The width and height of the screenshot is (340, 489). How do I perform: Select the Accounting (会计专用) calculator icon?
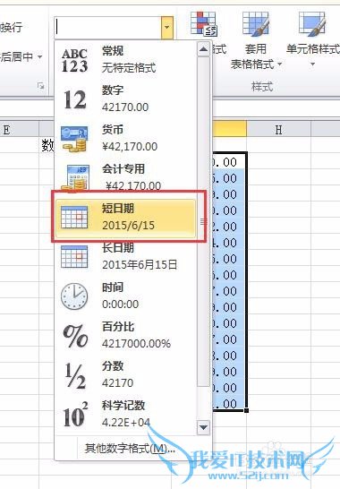[x=75, y=177]
